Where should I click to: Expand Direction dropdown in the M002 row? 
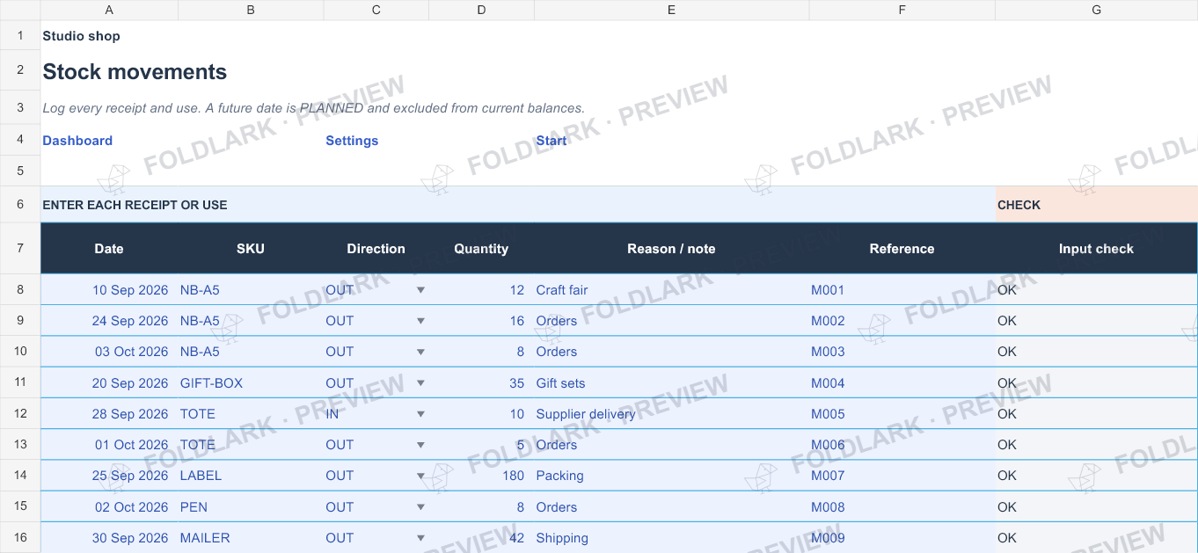click(x=420, y=321)
